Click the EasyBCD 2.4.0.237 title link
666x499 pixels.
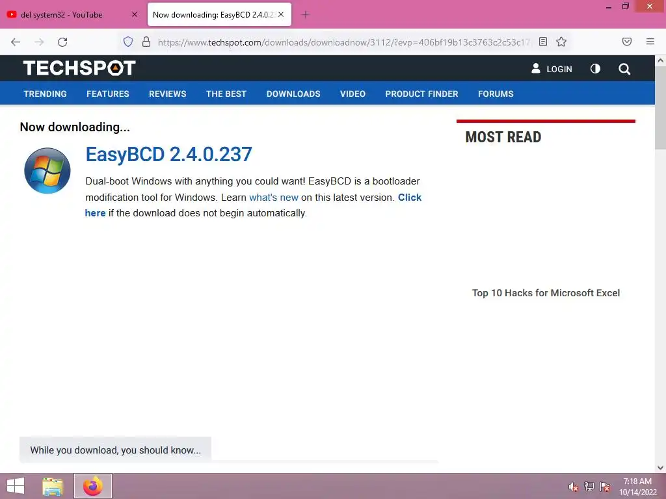pyautogui.click(x=168, y=154)
